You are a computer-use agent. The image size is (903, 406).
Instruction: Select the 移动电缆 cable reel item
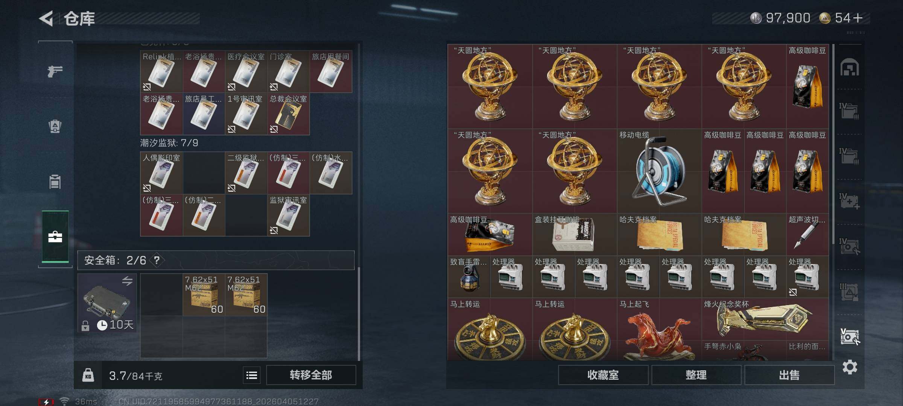coord(659,171)
